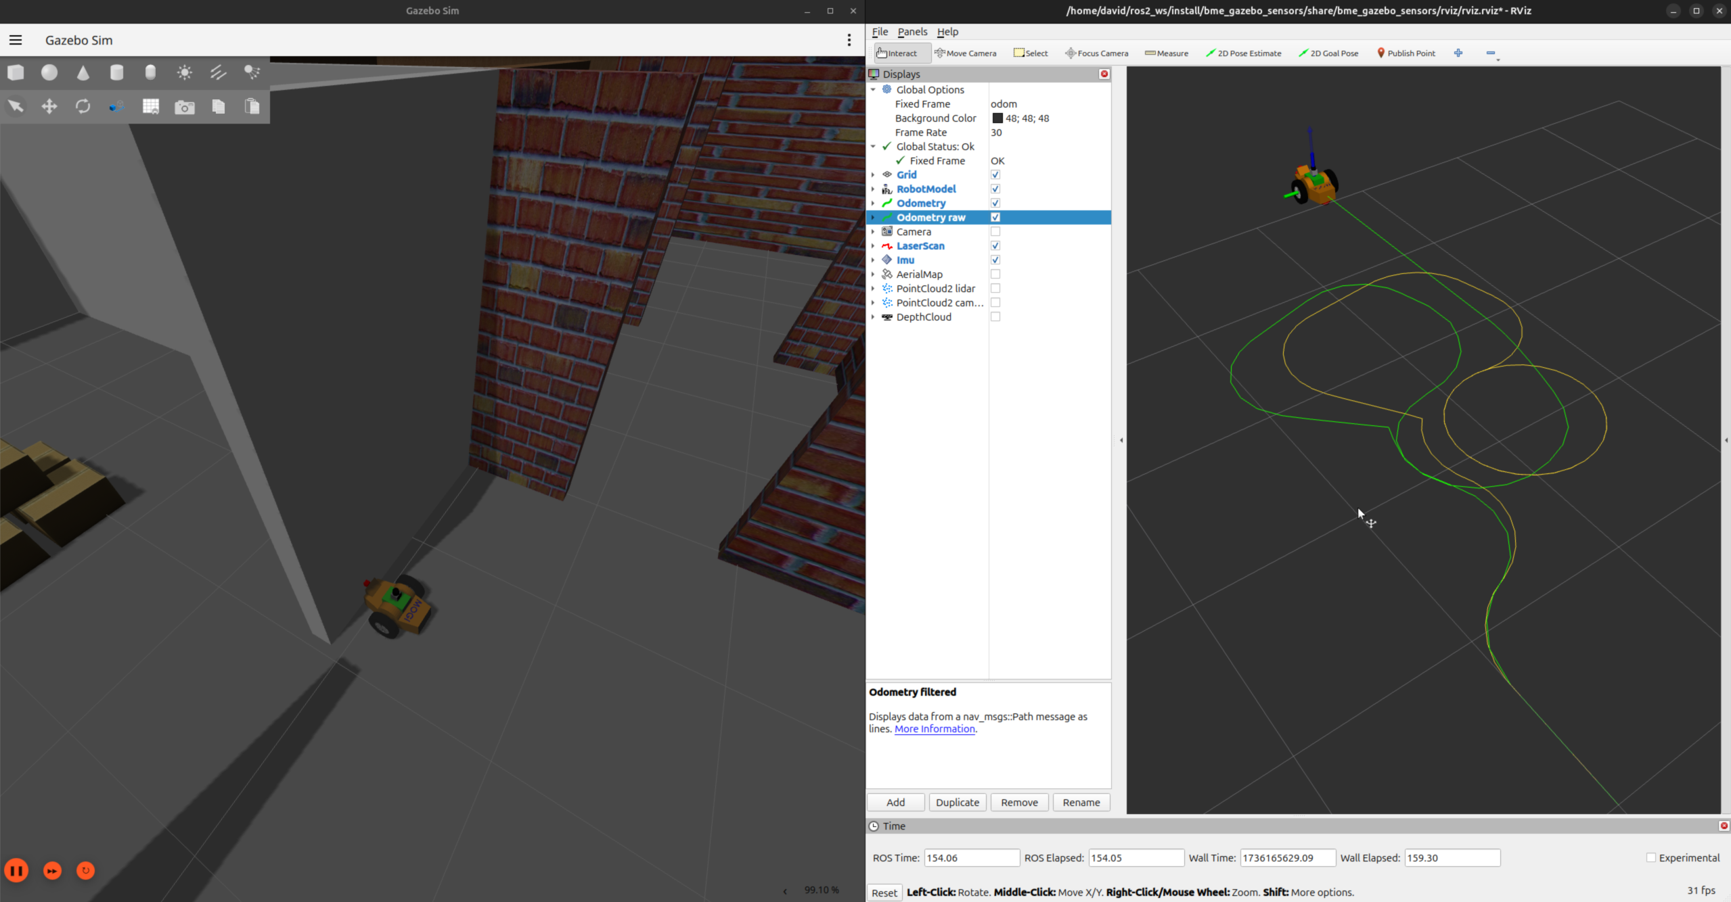Expand the Imu display entry

[873, 260]
